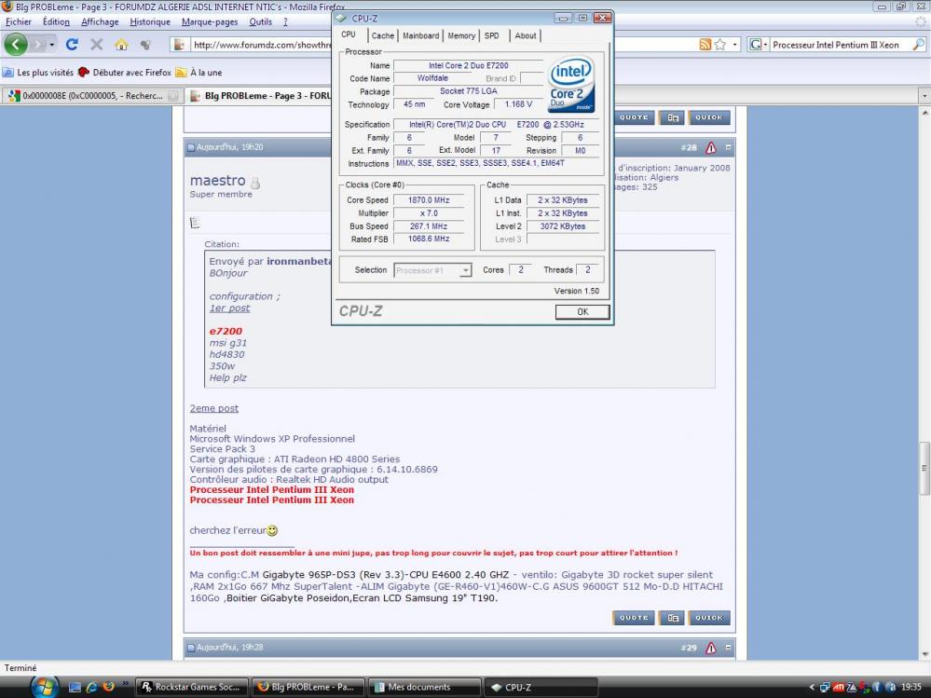Open the Marque-pages menu

tap(210, 22)
